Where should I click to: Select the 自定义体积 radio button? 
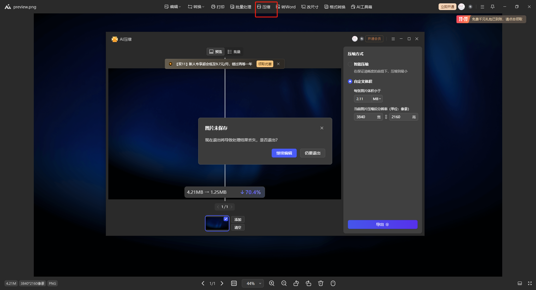click(x=350, y=81)
